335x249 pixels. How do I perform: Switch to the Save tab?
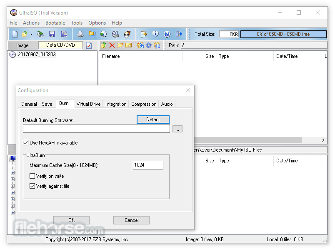(47, 104)
